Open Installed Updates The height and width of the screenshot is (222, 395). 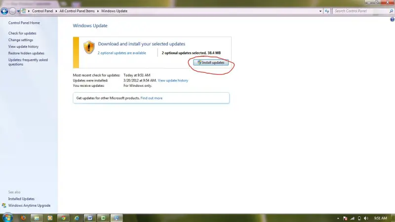(x=21, y=199)
